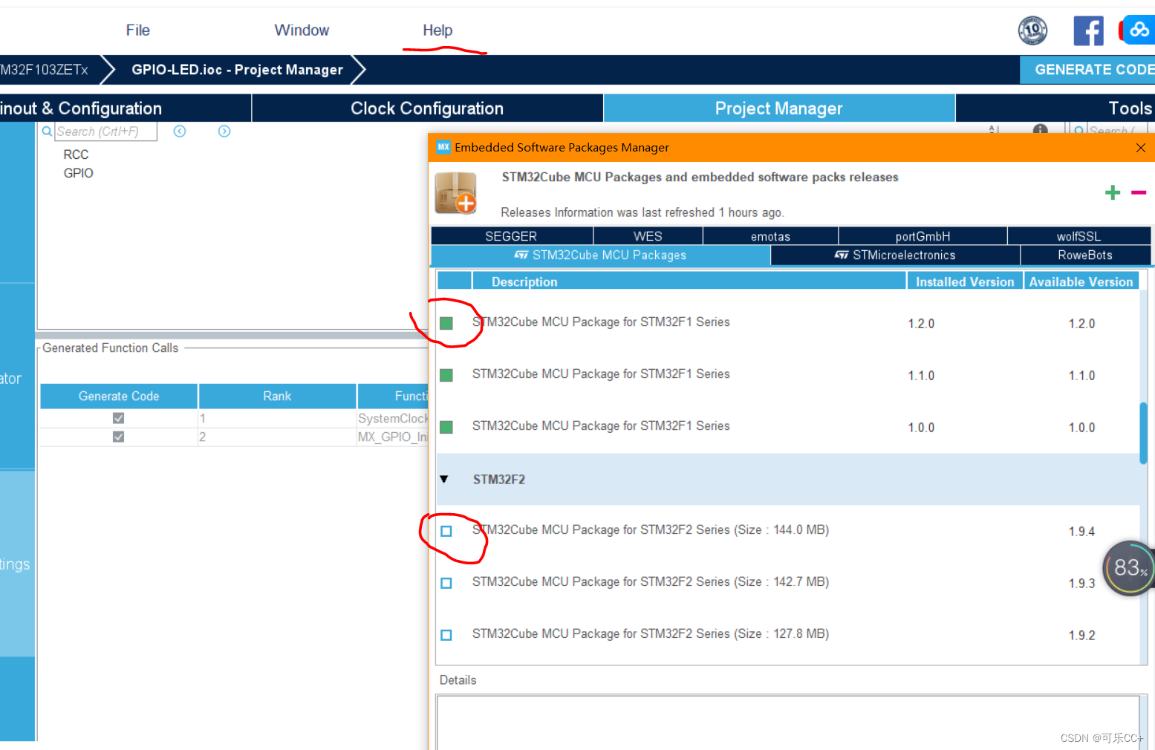Click the Details text area
The width and height of the screenshot is (1155, 750).
click(787, 722)
